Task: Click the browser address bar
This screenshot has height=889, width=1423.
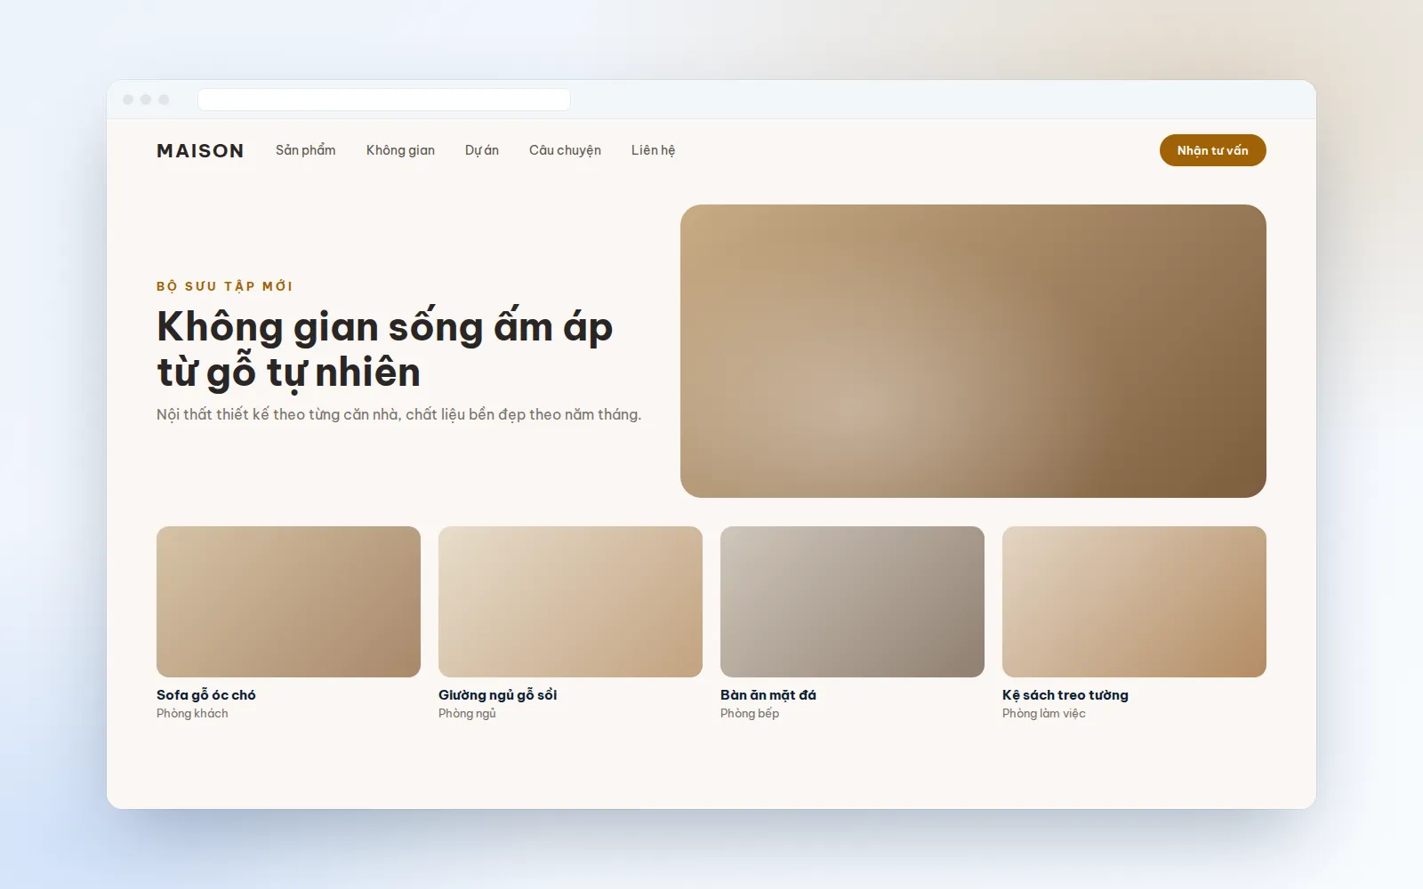Action: coord(384,100)
